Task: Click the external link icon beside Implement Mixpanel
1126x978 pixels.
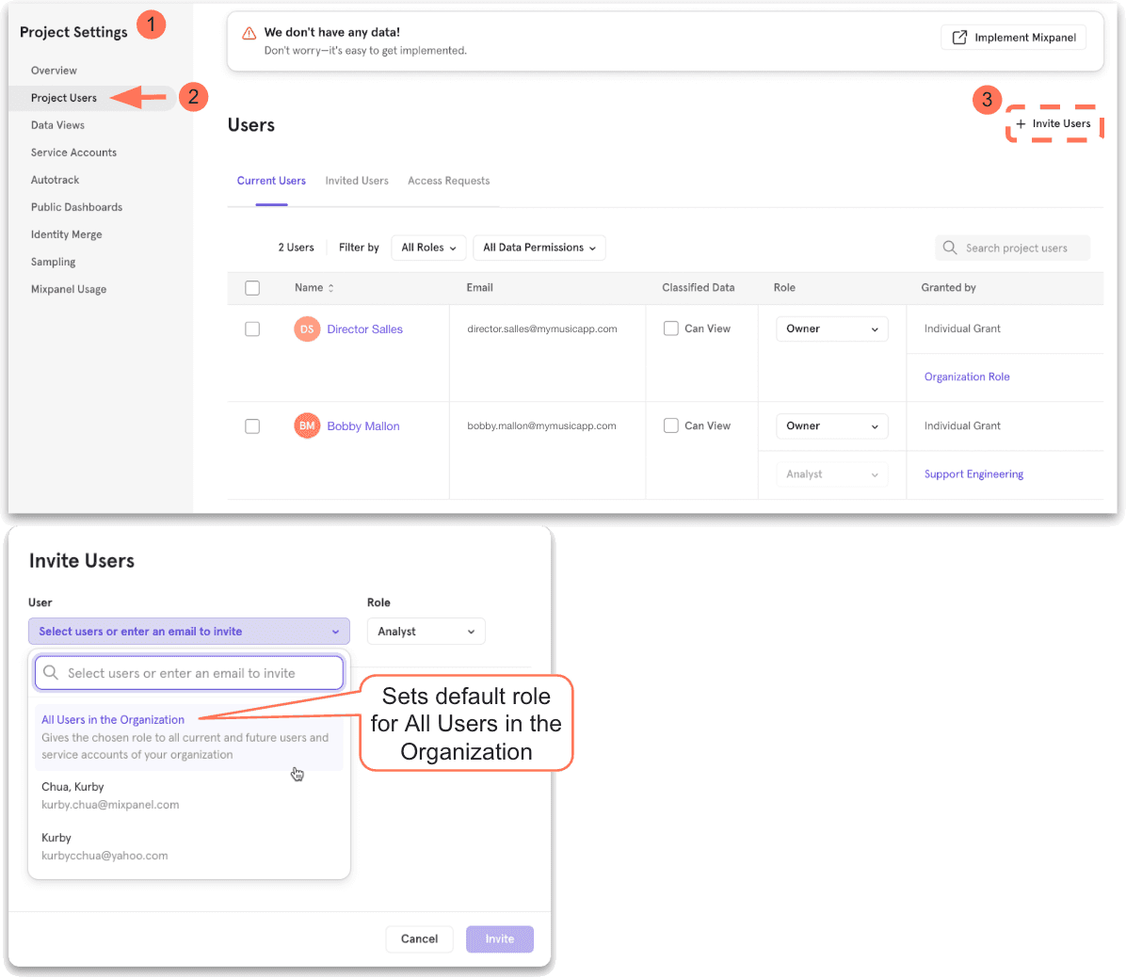Action: point(959,38)
